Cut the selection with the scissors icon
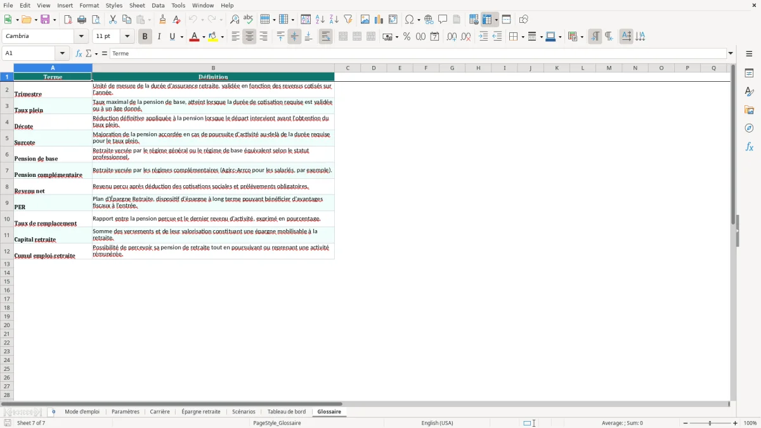This screenshot has width=761, height=428. click(113, 20)
